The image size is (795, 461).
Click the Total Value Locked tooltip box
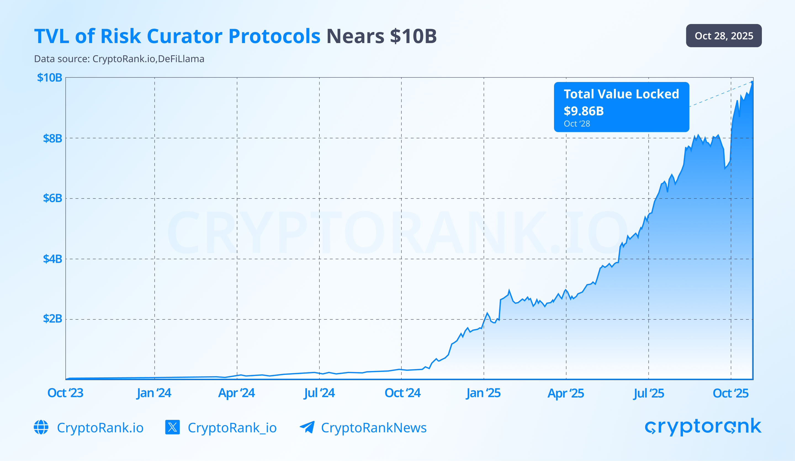[x=621, y=107]
